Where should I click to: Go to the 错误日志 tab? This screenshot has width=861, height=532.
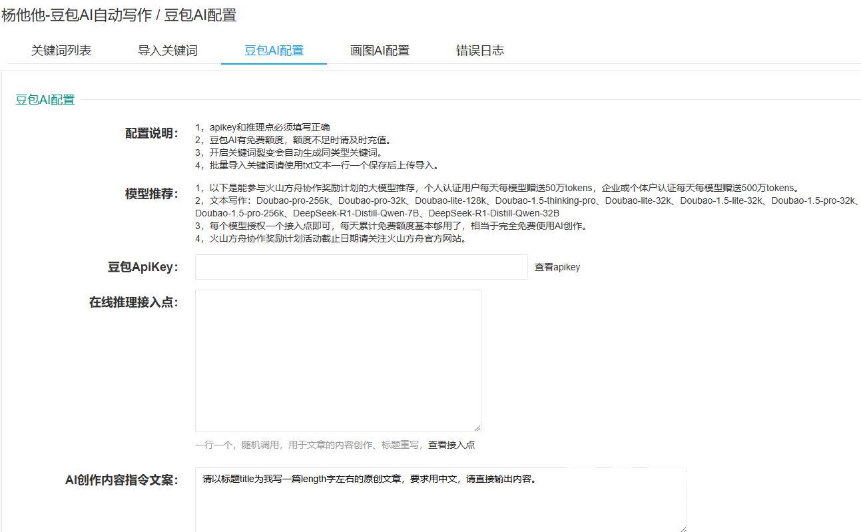point(480,51)
